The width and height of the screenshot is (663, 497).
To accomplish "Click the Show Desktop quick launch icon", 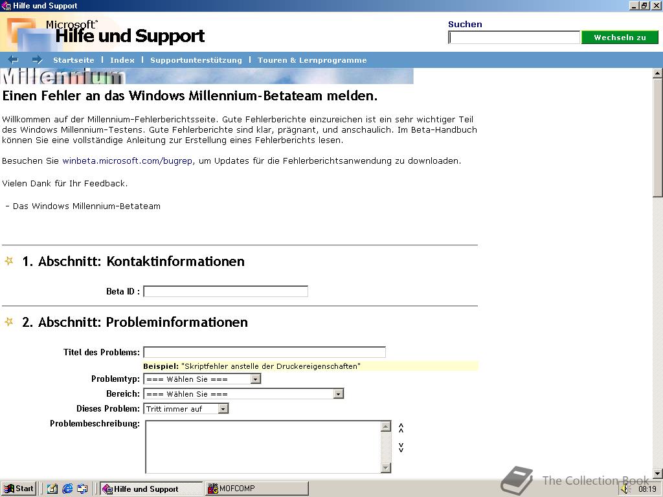I will point(52,489).
